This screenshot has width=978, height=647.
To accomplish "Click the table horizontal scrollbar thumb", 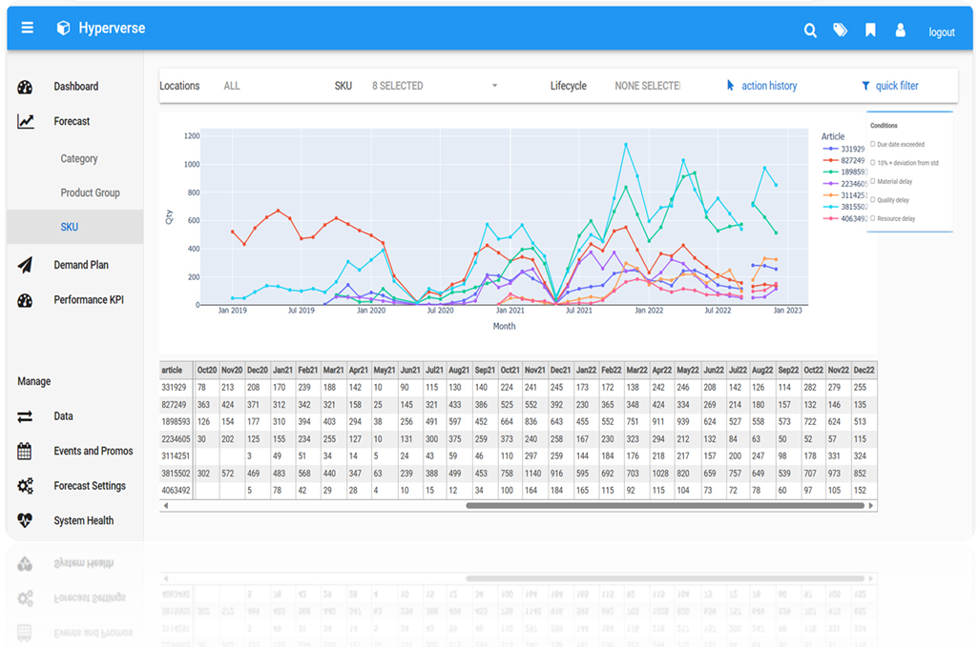I will click(x=665, y=506).
